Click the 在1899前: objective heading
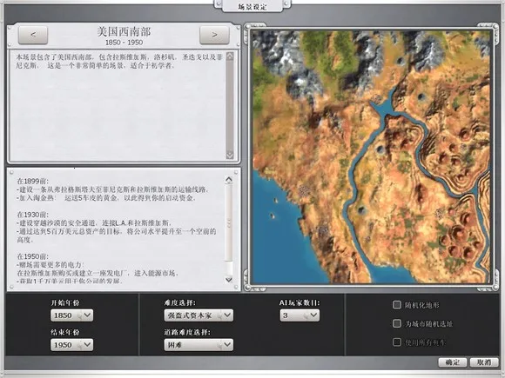 (x=33, y=181)
